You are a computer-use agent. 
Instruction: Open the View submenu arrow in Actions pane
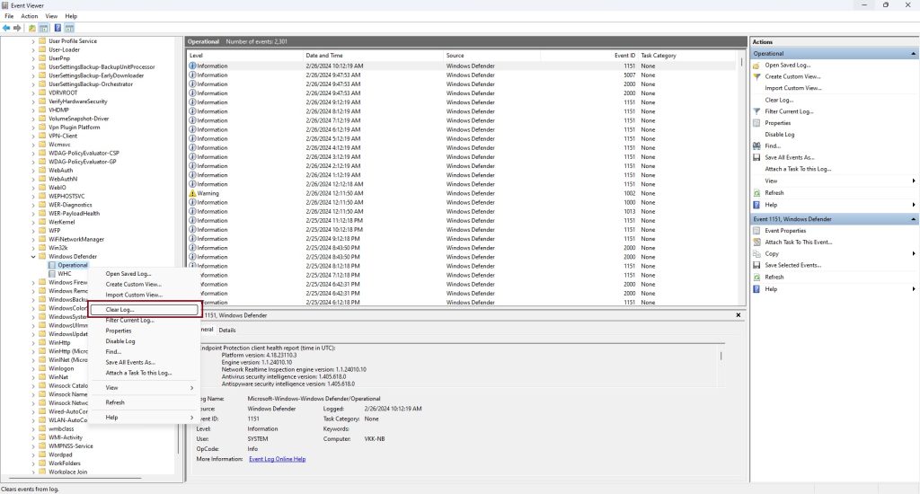[x=914, y=181]
